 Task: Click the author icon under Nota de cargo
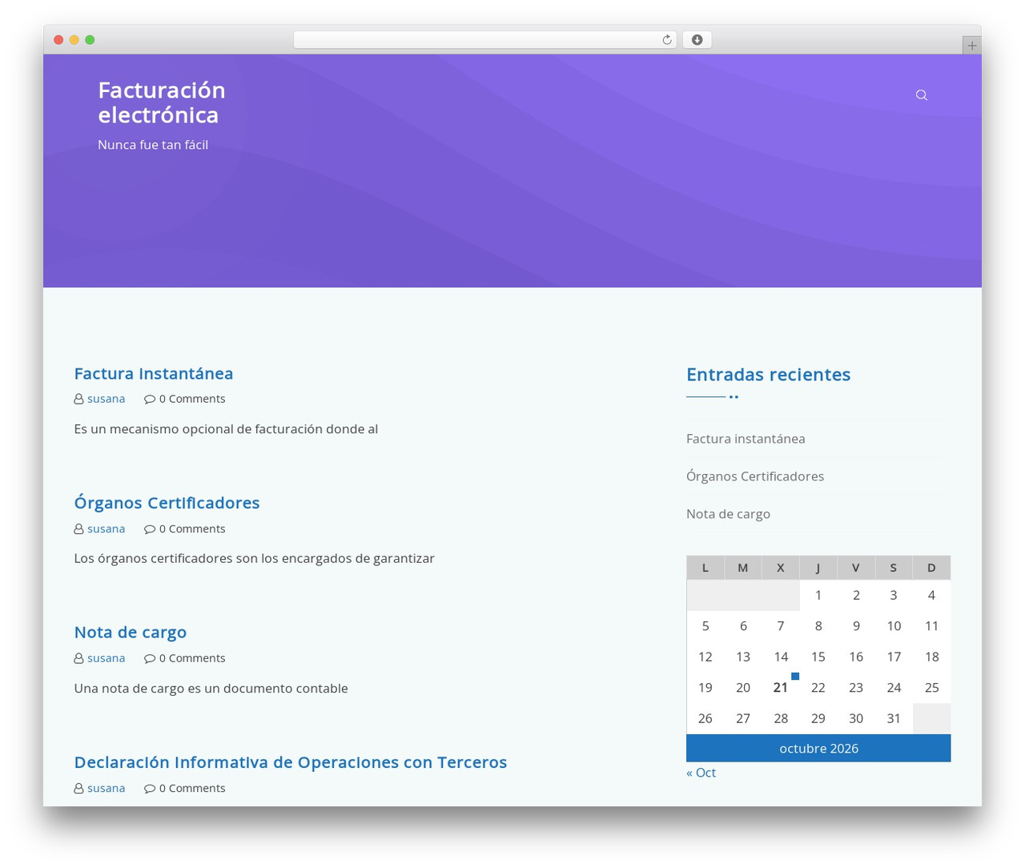[78, 658]
